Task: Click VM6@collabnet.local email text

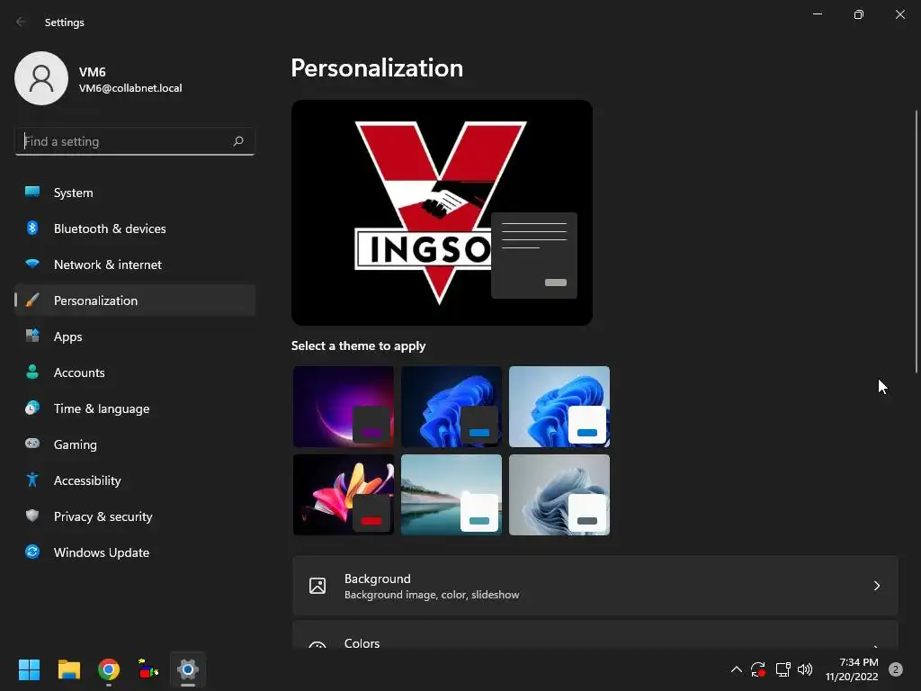Action: coord(130,88)
